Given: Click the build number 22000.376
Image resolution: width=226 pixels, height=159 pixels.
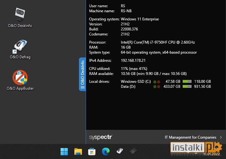Looking at the screenshot, I should click(129, 29).
